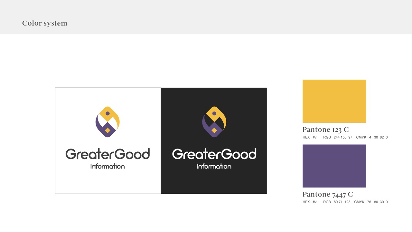Click the "Pantone 123 C" label
This screenshot has width=412, height=232.
tap(325, 130)
